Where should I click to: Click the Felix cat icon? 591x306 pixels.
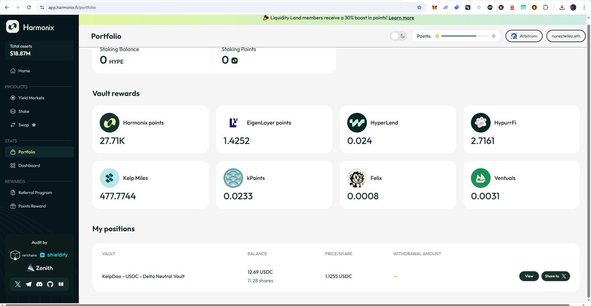coord(357,178)
